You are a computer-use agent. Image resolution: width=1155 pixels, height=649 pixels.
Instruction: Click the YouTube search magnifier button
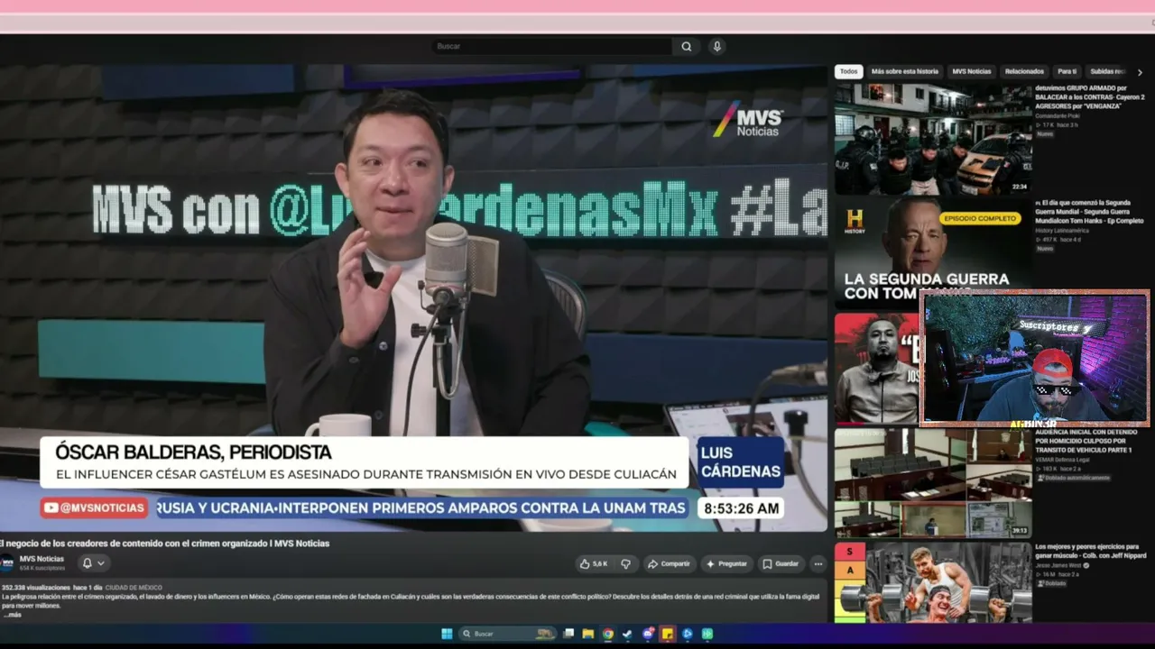point(687,46)
